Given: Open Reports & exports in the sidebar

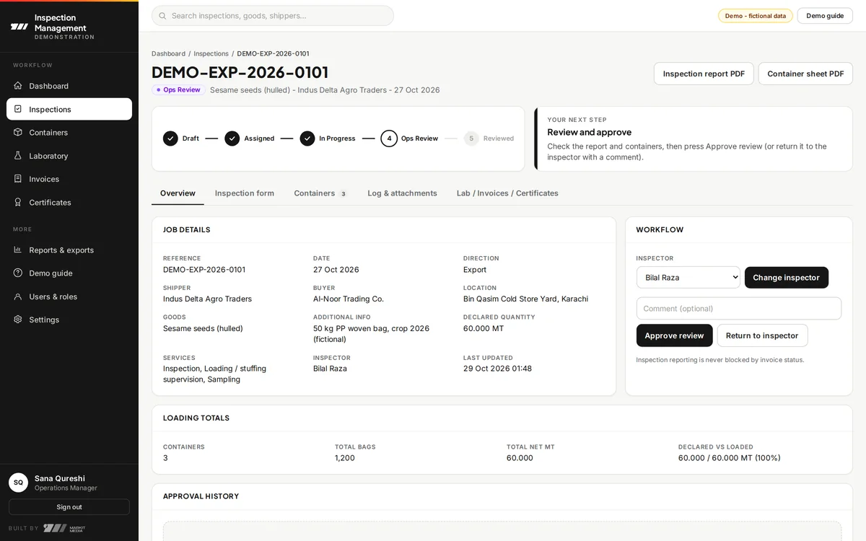Looking at the screenshot, I should (69, 250).
